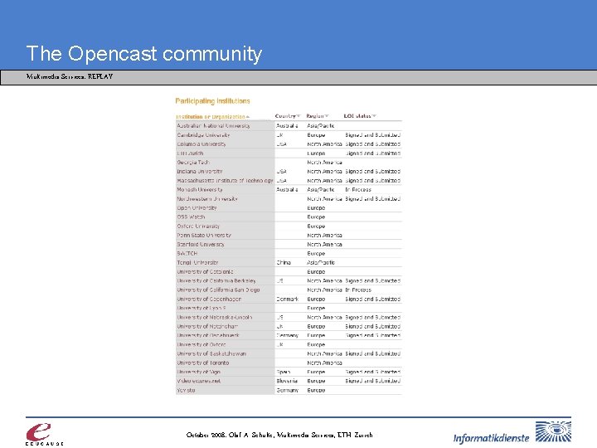Select Northwestern University row name
Viewport: 597px width, 448px height.
click(x=207, y=199)
